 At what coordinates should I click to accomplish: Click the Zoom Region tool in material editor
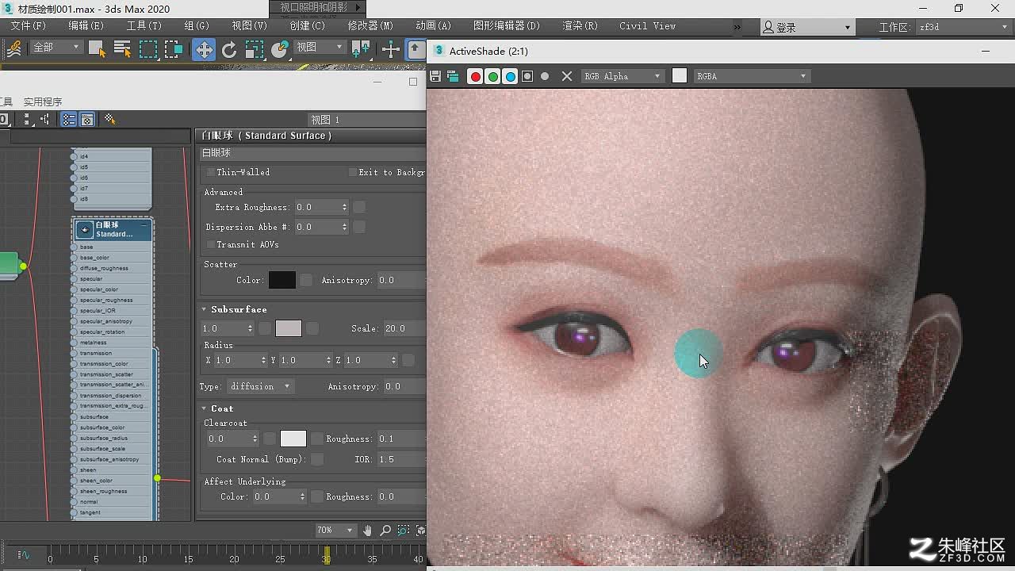coord(404,530)
